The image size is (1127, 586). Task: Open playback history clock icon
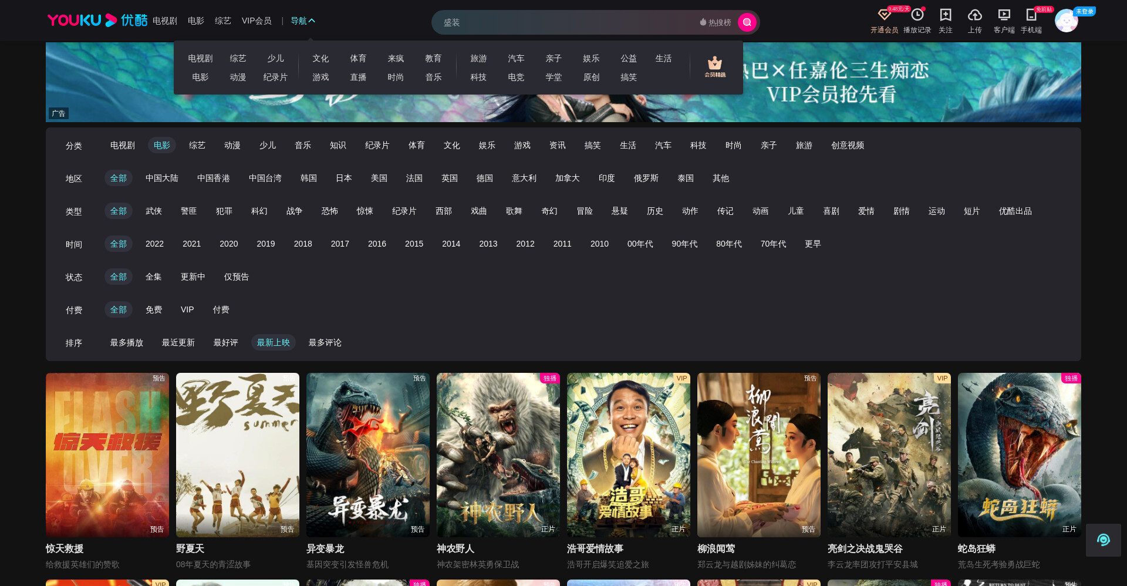click(x=917, y=15)
